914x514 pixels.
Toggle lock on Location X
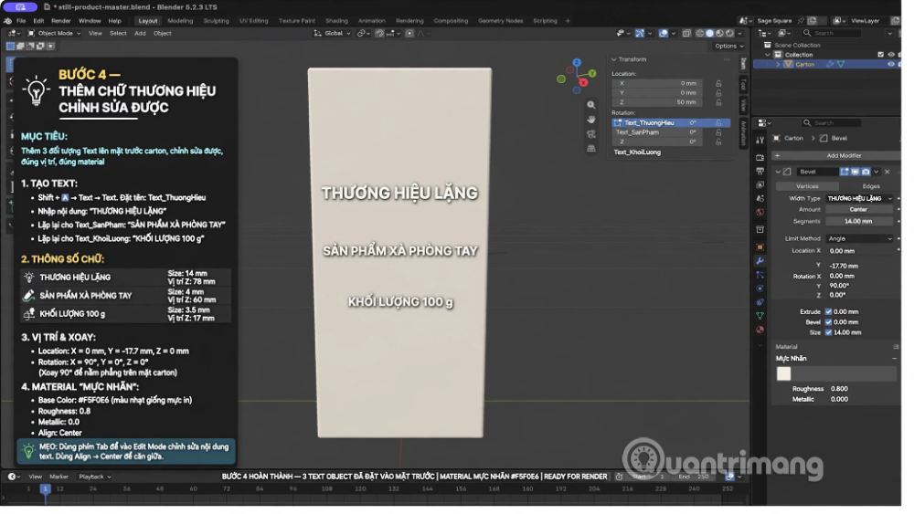pos(718,83)
